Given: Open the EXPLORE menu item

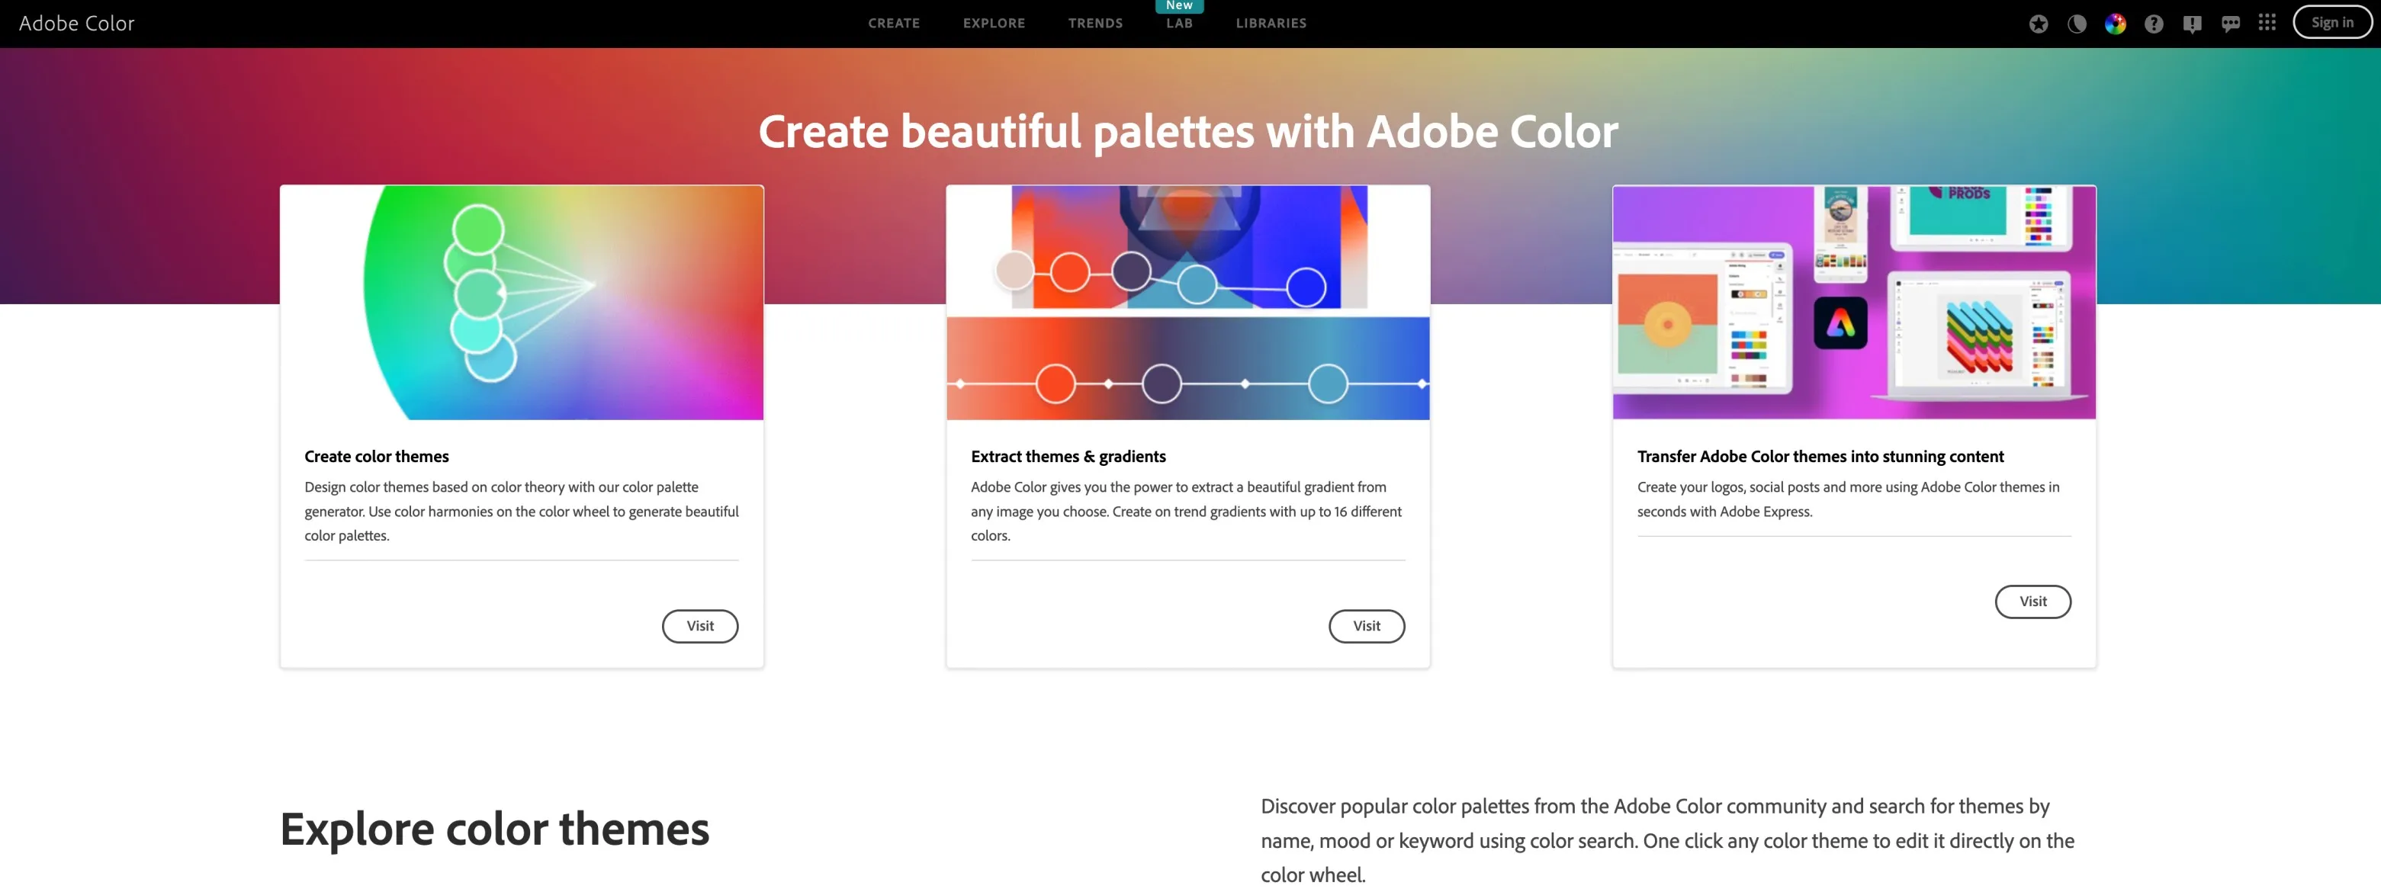Looking at the screenshot, I should point(993,23).
